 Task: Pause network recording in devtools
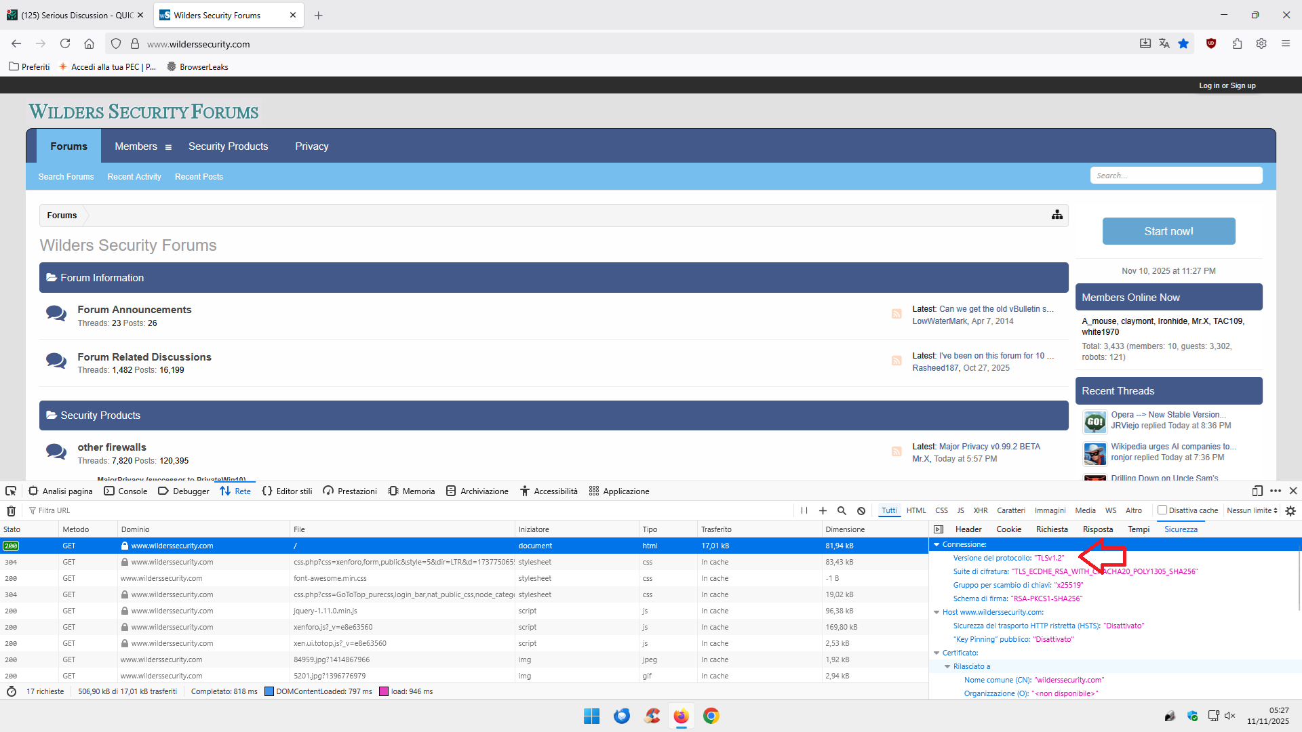804,511
